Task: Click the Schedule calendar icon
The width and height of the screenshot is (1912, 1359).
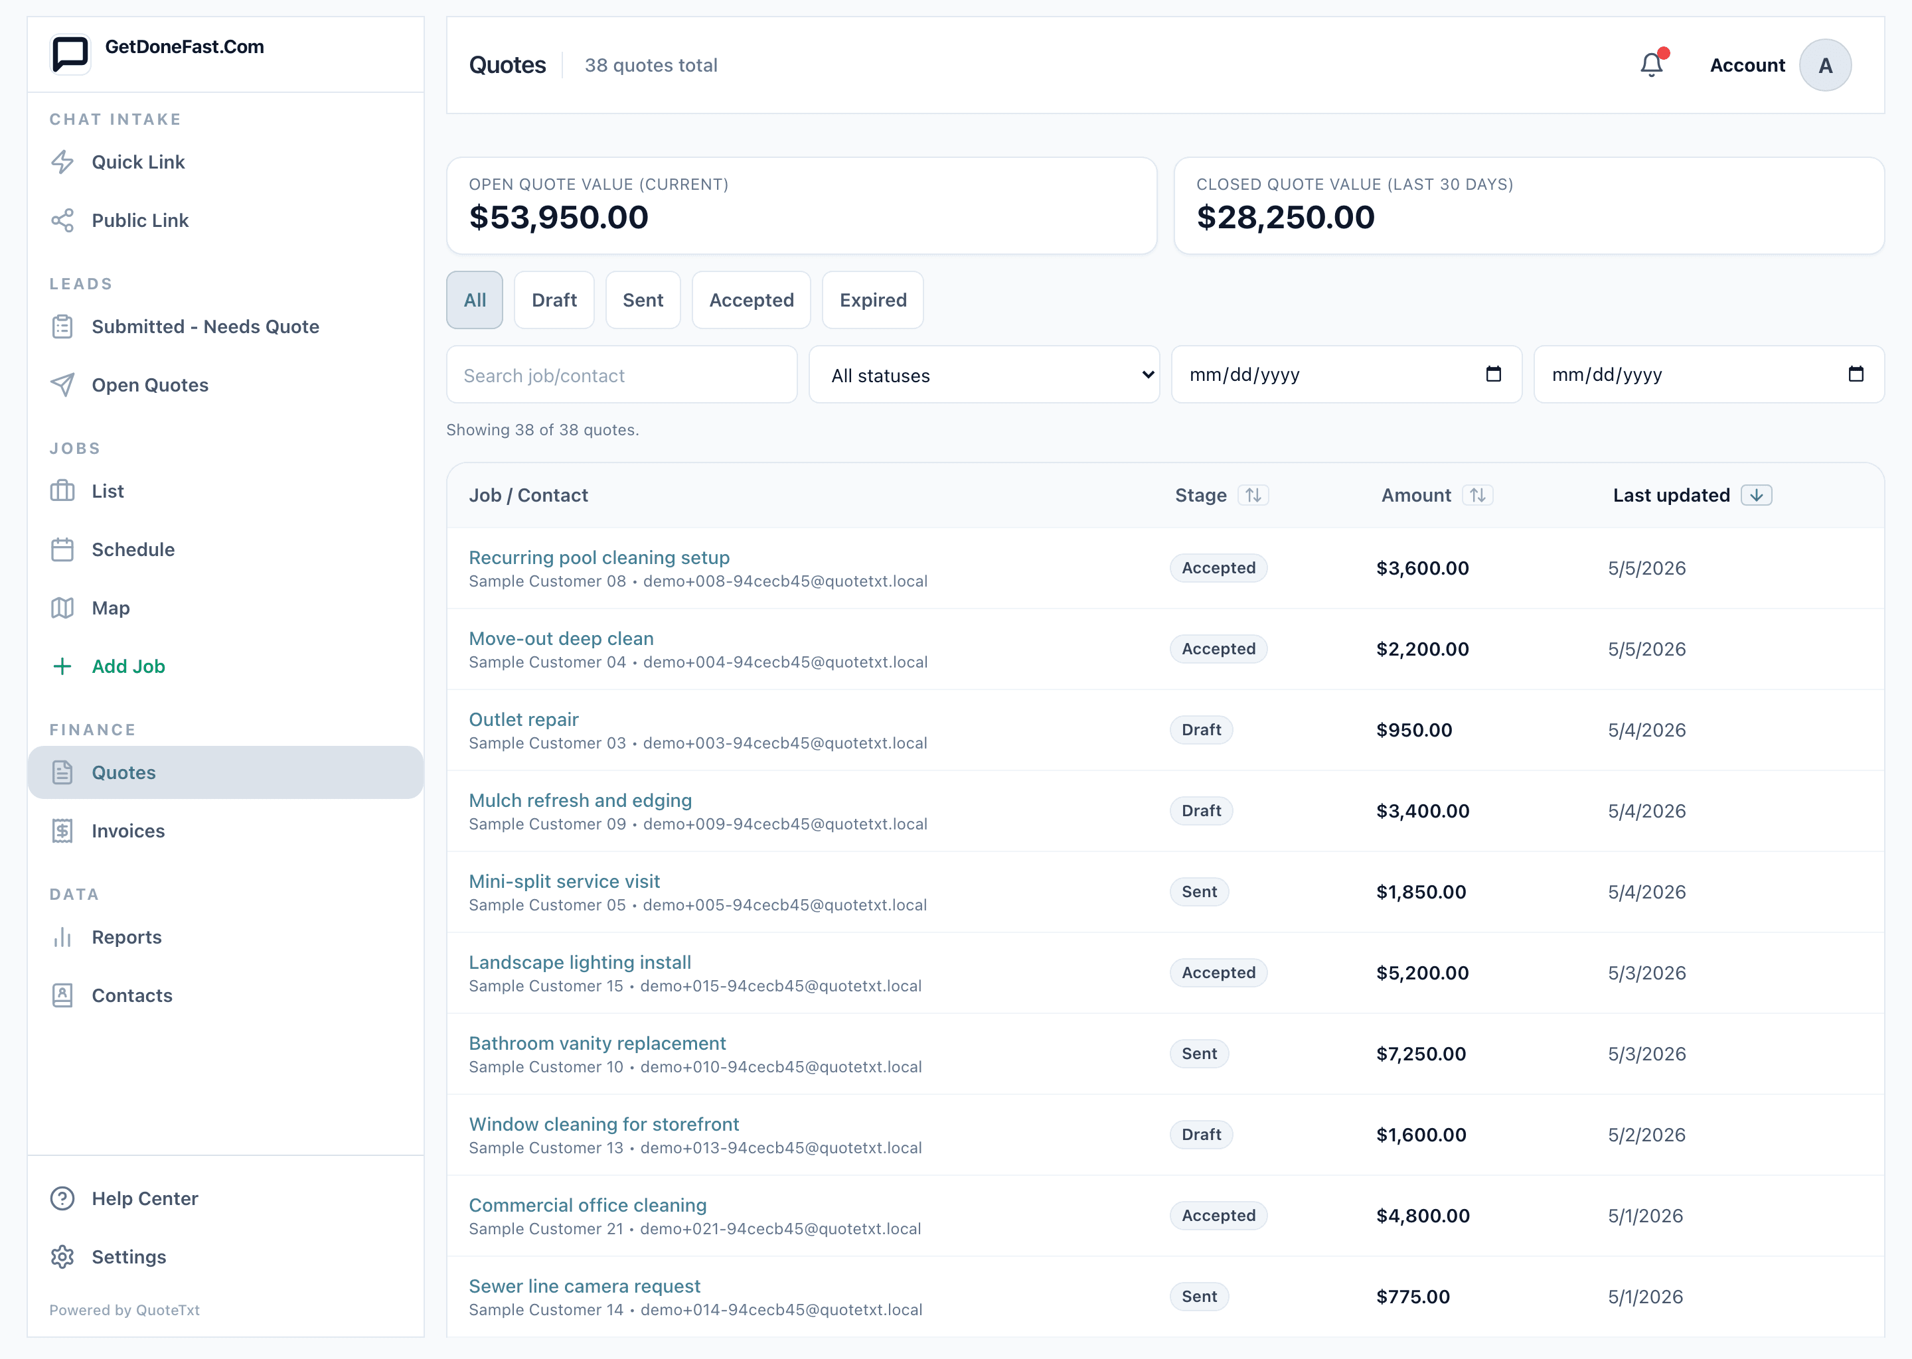Action: (x=63, y=550)
